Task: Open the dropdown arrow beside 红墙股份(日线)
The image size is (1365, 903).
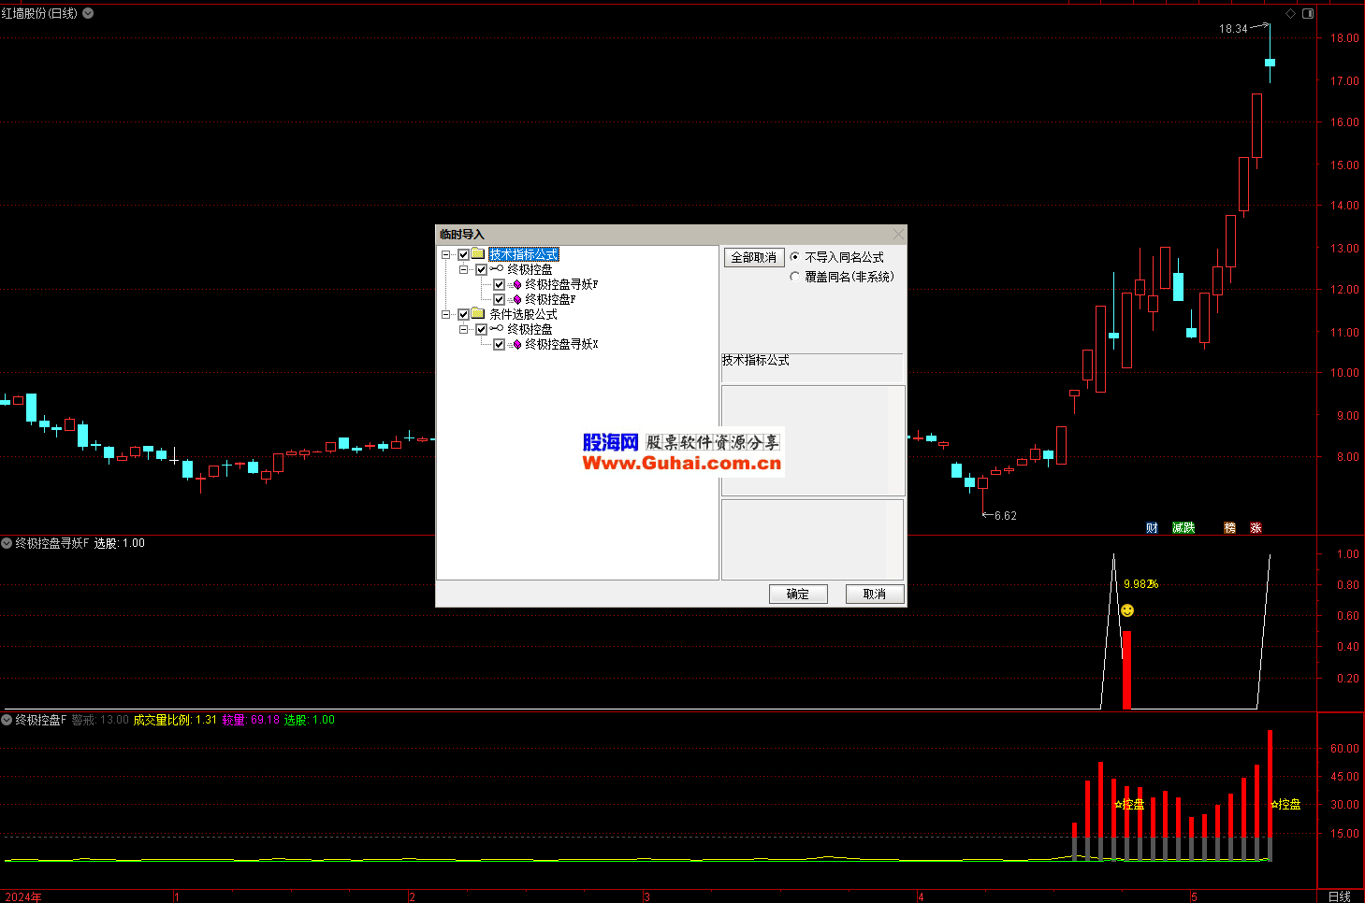Action: coord(88,13)
